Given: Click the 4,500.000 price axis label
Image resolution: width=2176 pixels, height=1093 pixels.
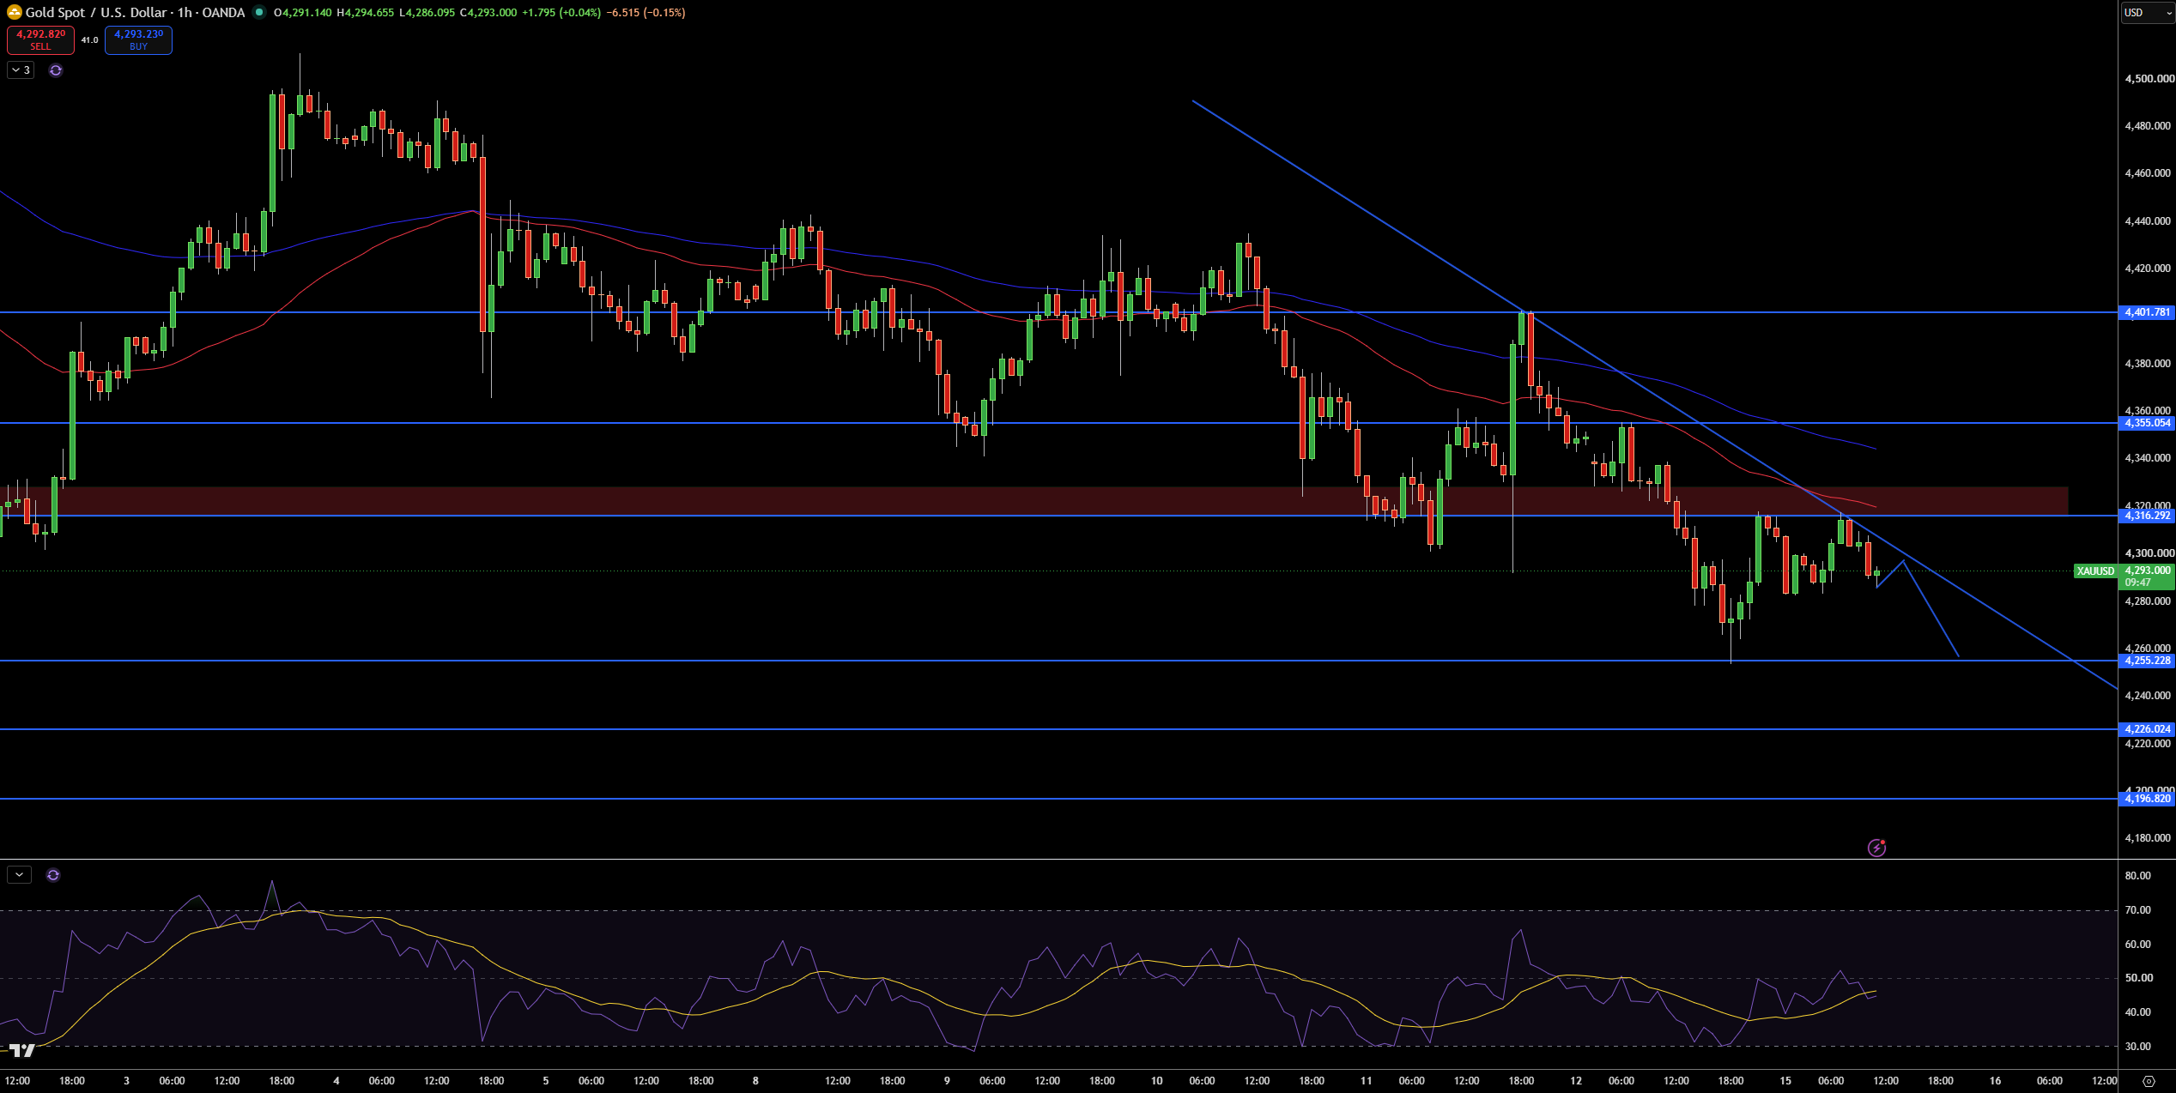Looking at the screenshot, I should tap(2149, 79).
